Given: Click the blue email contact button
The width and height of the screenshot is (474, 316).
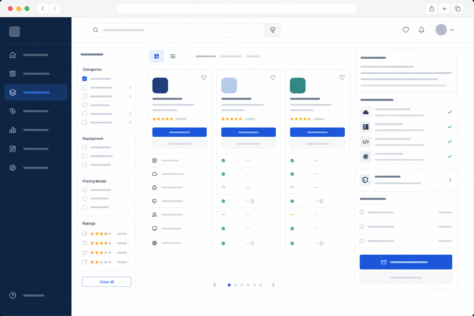Looking at the screenshot, I should [x=406, y=262].
